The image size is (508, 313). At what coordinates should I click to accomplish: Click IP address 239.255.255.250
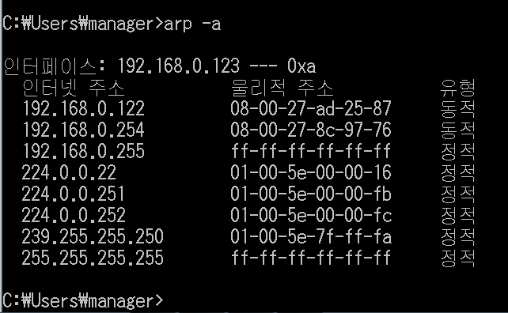tap(93, 236)
